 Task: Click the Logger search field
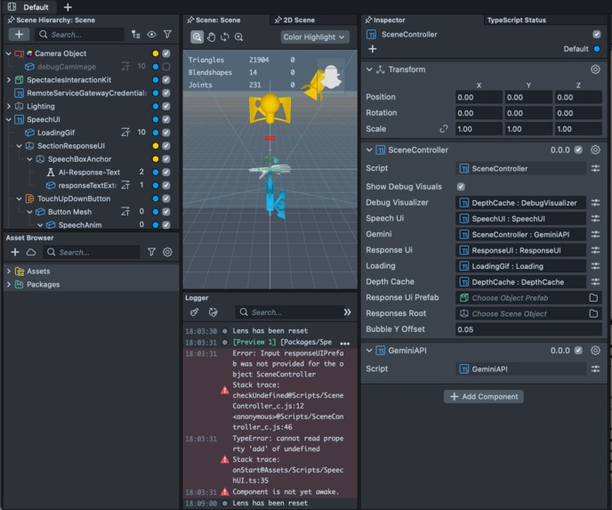(290, 312)
